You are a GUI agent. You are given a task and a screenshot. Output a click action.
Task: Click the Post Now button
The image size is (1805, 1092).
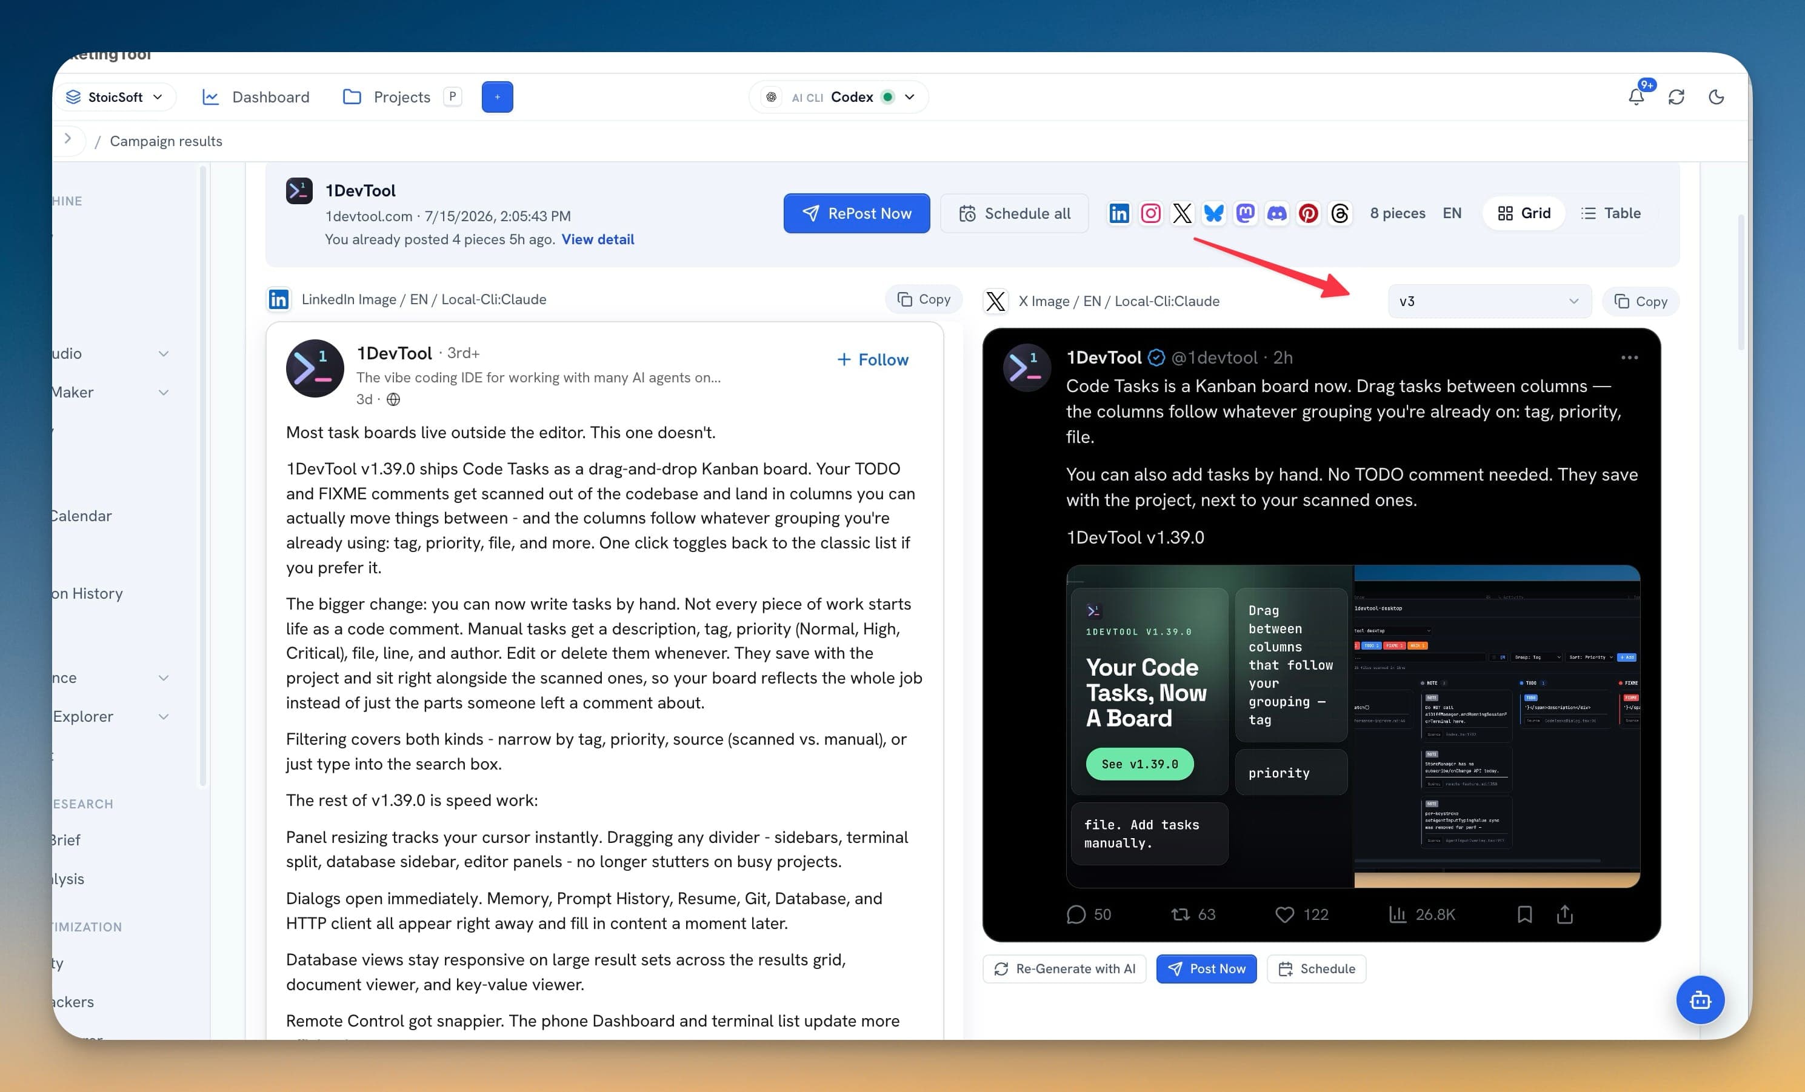tap(1206, 969)
